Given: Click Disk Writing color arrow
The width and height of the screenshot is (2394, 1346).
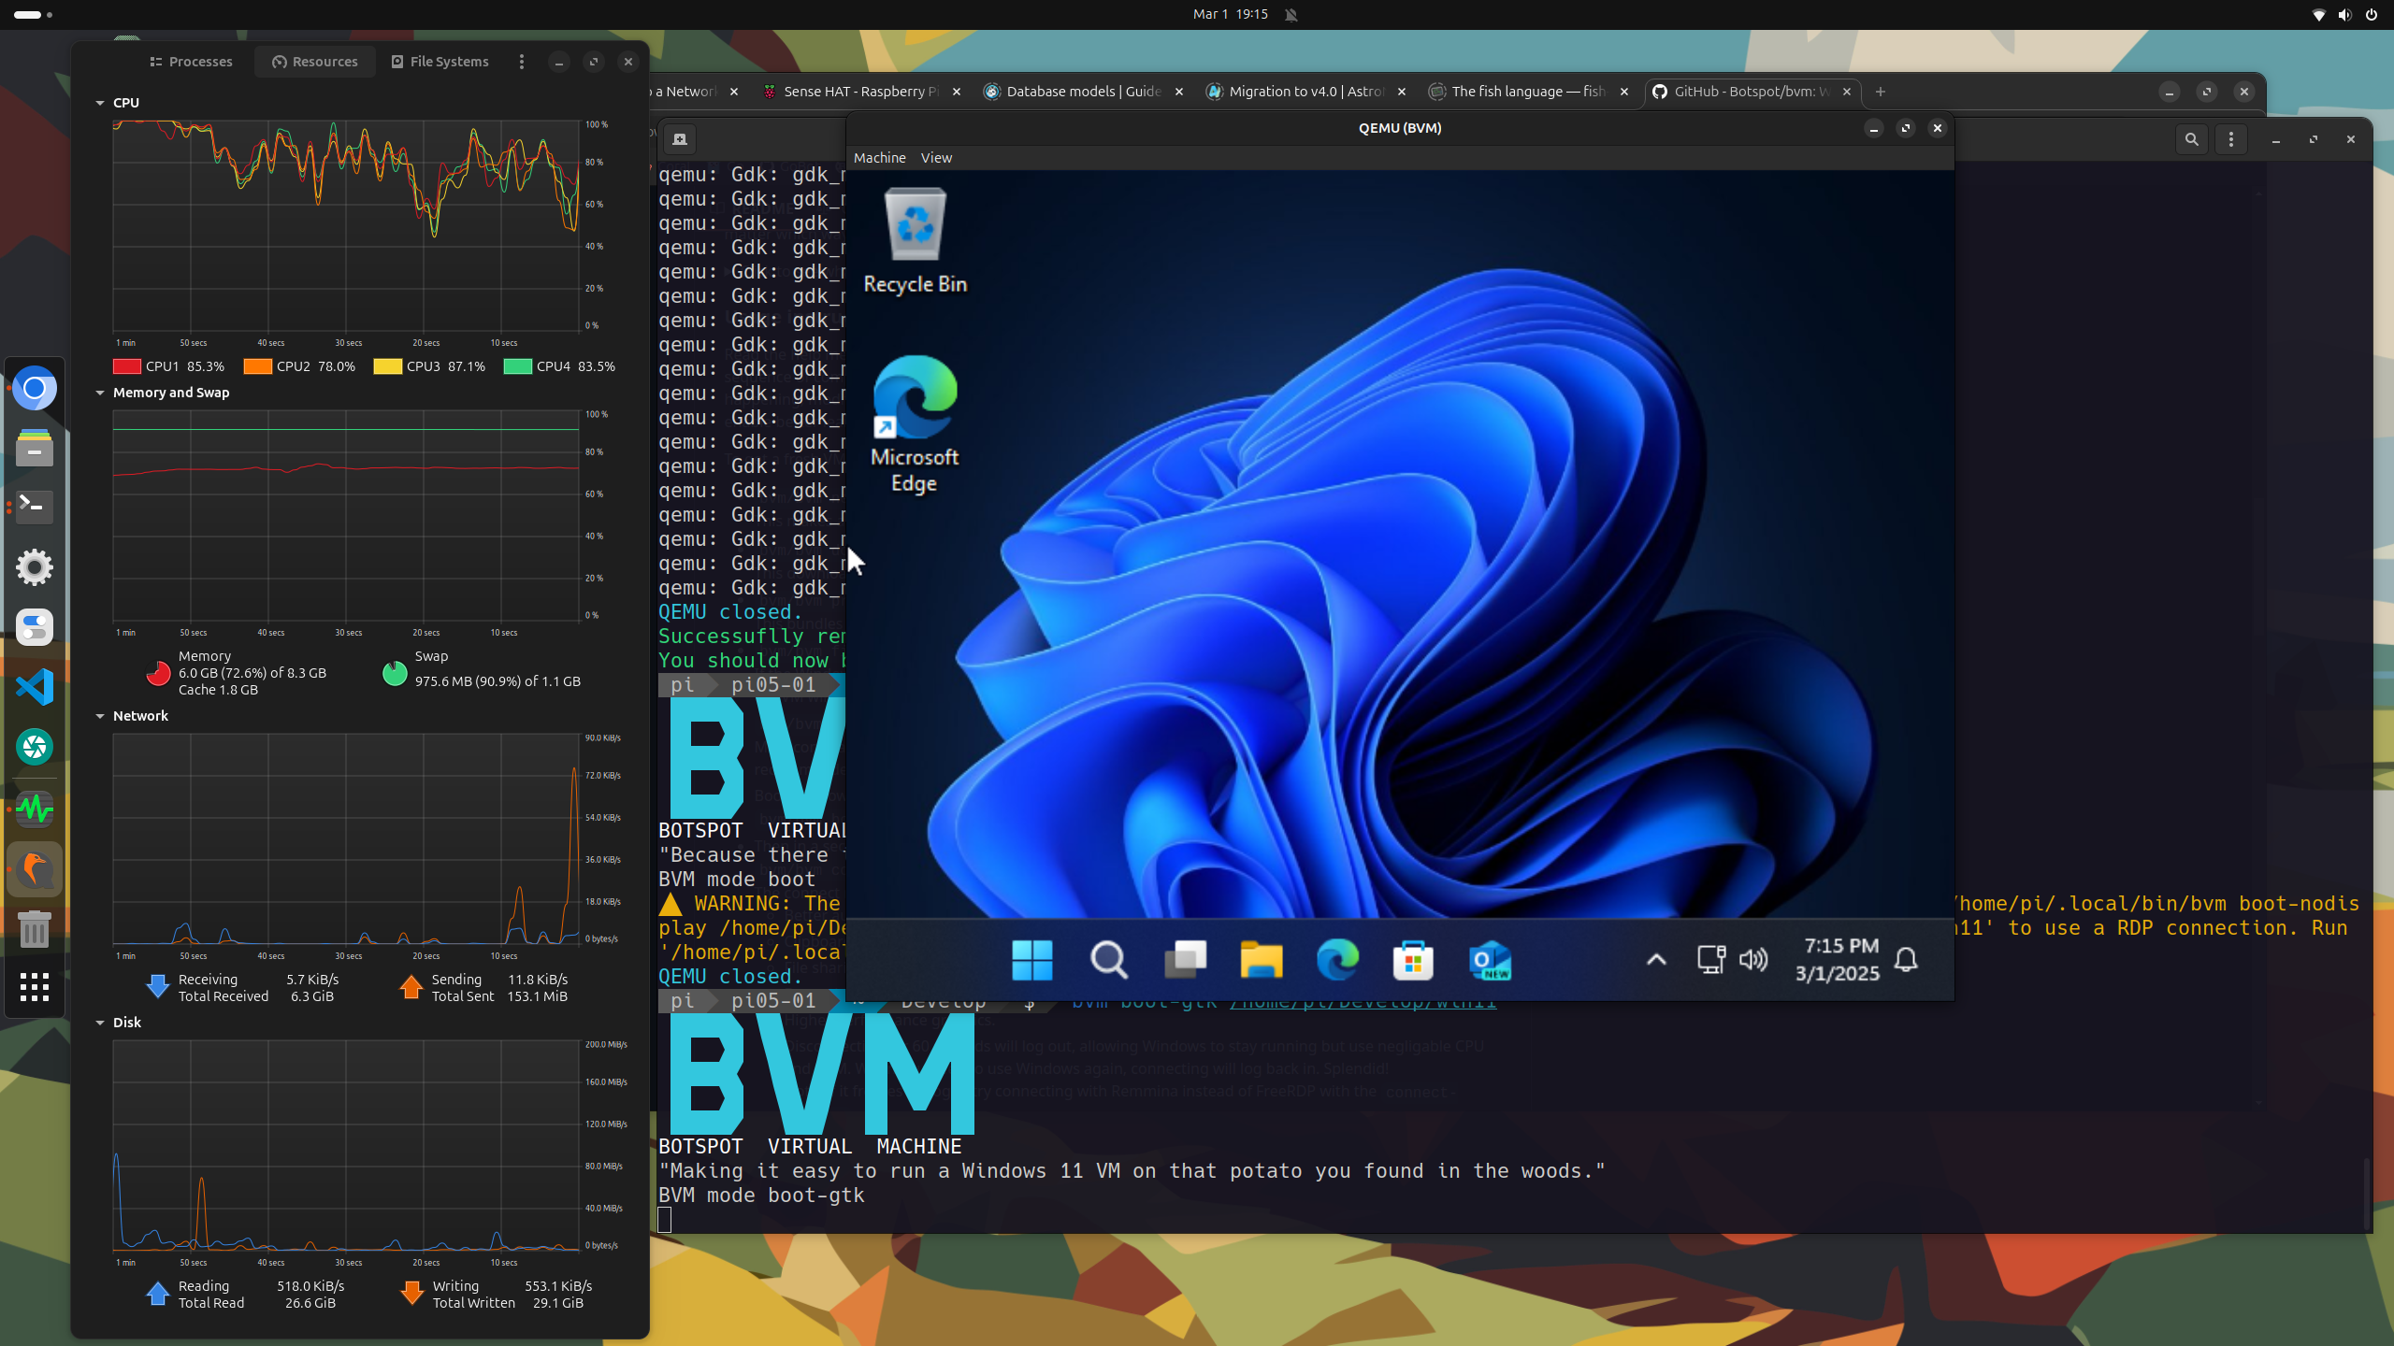Looking at the screenshot, I should [411, 1294].
